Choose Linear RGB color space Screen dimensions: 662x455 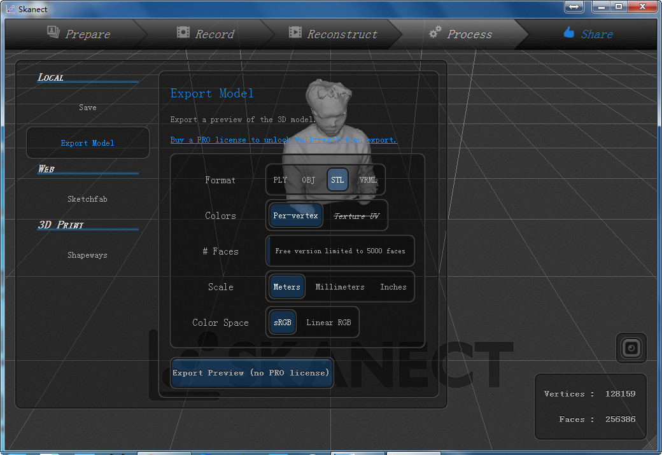(x=328, y=323)
